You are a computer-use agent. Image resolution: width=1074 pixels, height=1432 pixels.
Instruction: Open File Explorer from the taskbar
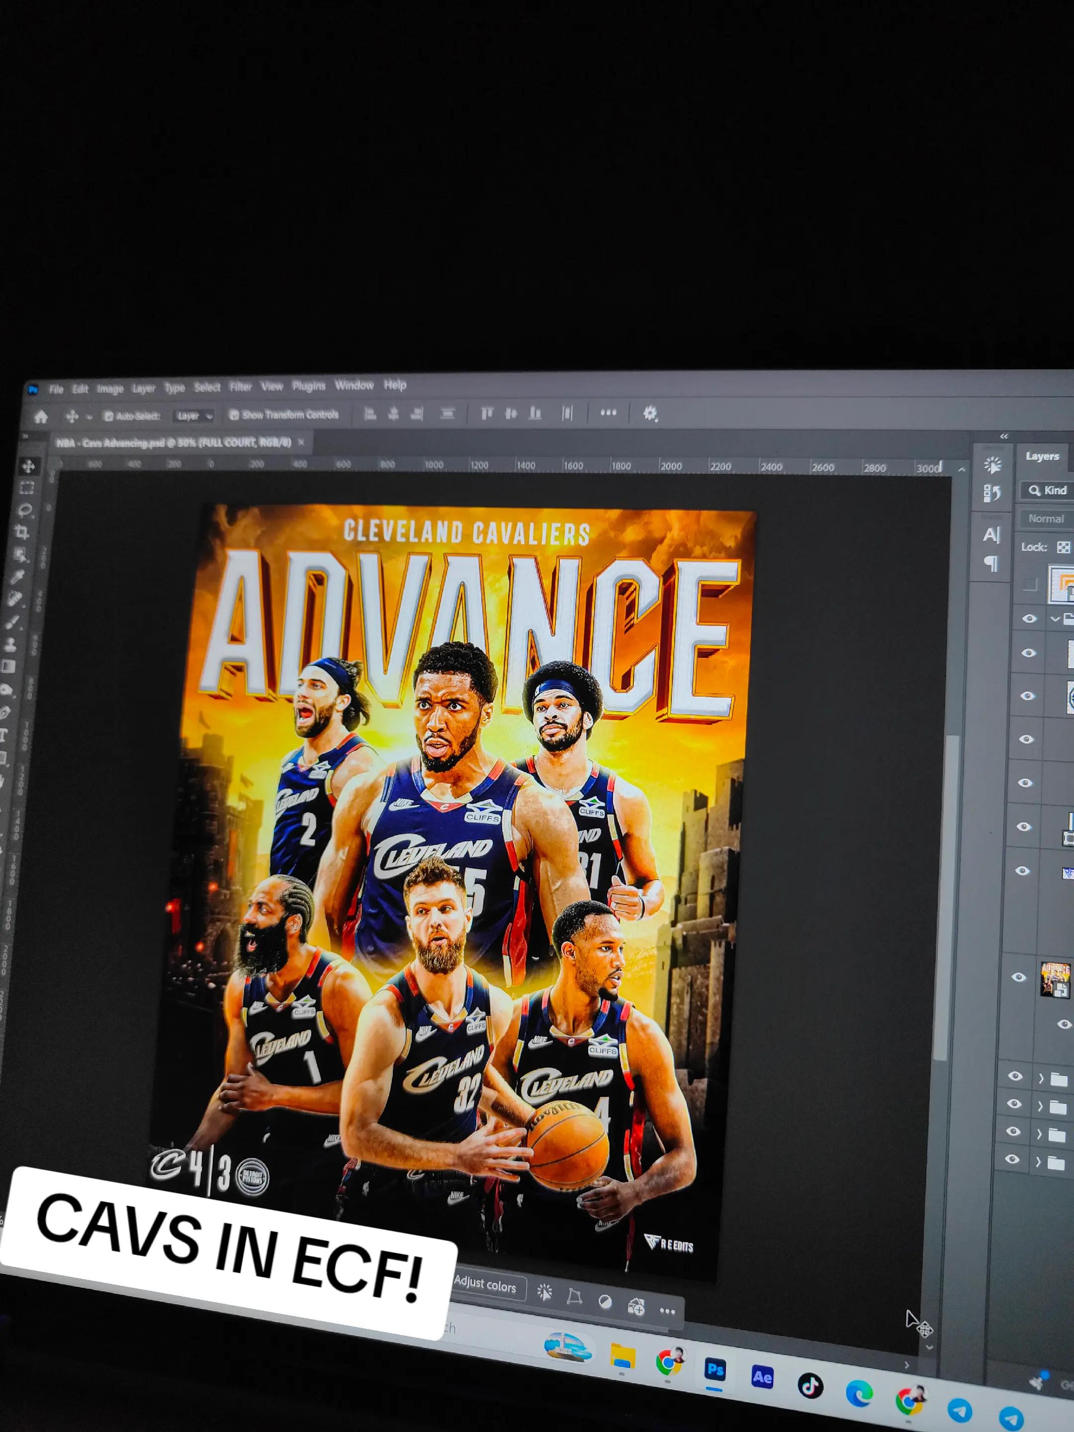pyautogui.click(x=622, y=1355)
